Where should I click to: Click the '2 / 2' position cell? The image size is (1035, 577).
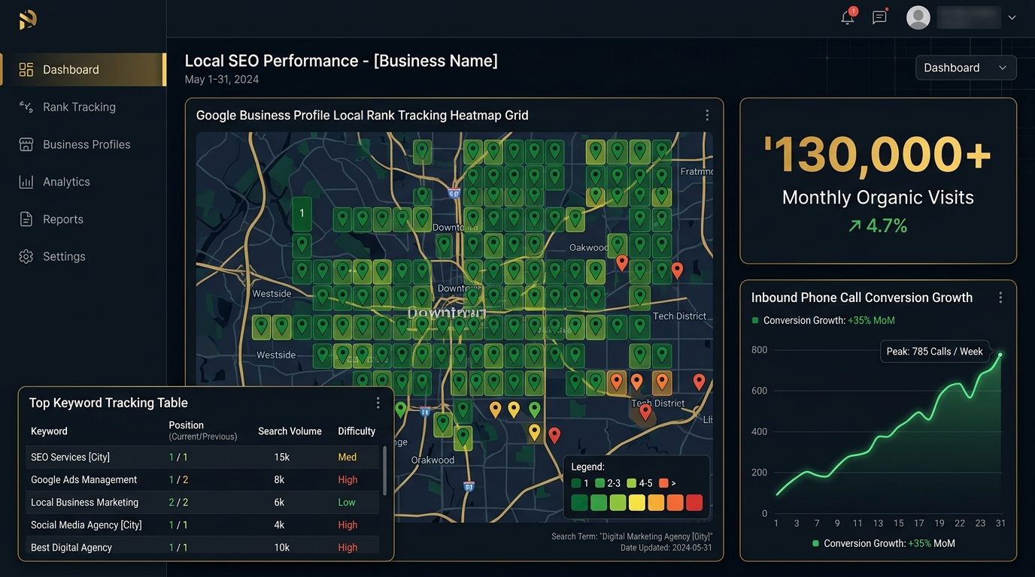tap(178, 502)
